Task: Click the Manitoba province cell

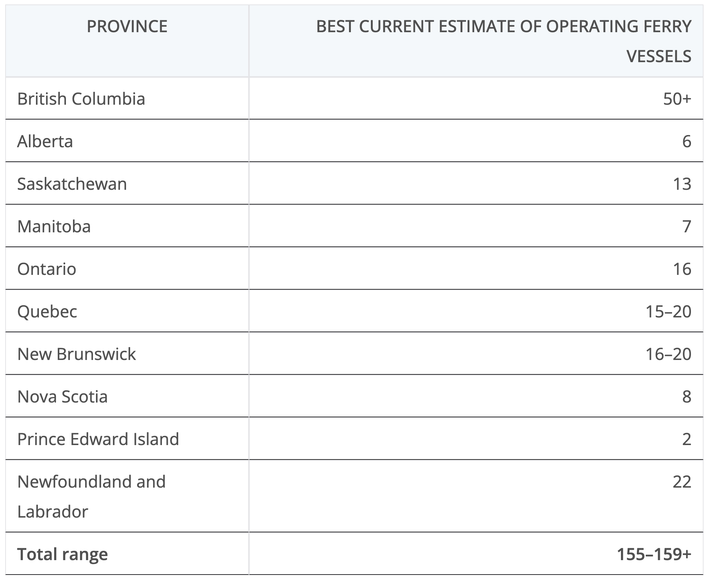Action: click(x=54, y=226)
